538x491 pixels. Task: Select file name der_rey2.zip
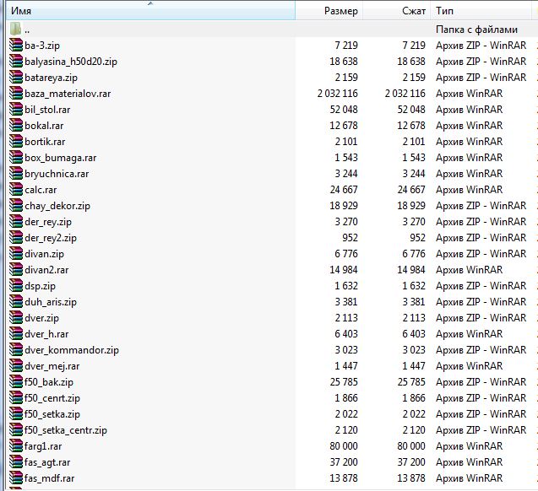click(51, 238)
